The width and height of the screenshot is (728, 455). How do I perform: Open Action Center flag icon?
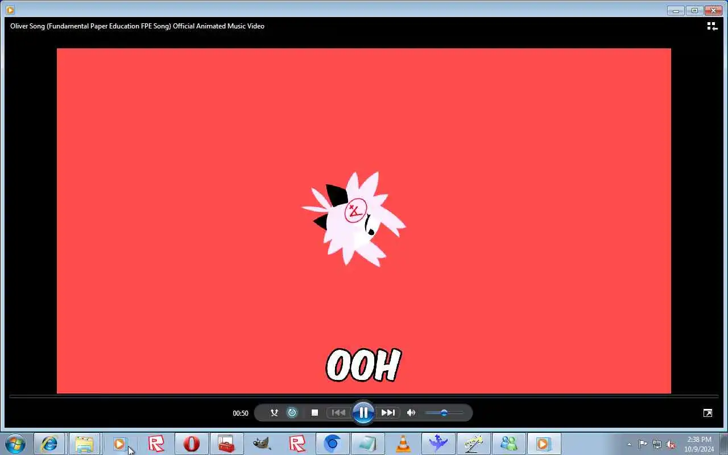pos(643,444)
